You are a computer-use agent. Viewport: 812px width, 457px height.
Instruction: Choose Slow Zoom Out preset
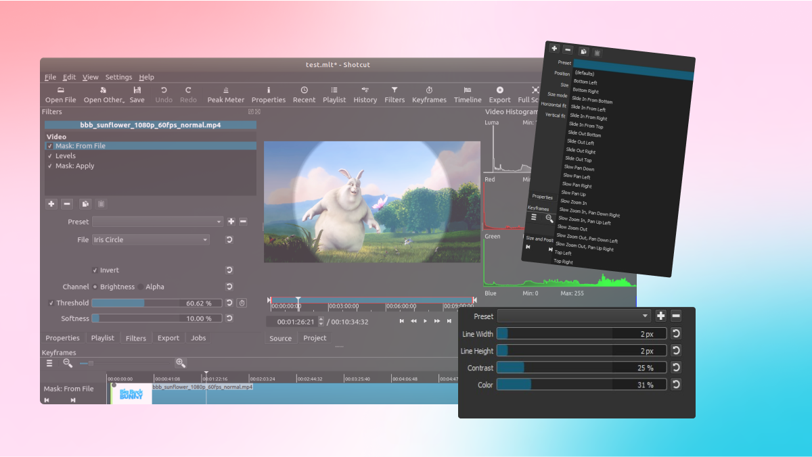pyautogui.click(x=572, y=228)
